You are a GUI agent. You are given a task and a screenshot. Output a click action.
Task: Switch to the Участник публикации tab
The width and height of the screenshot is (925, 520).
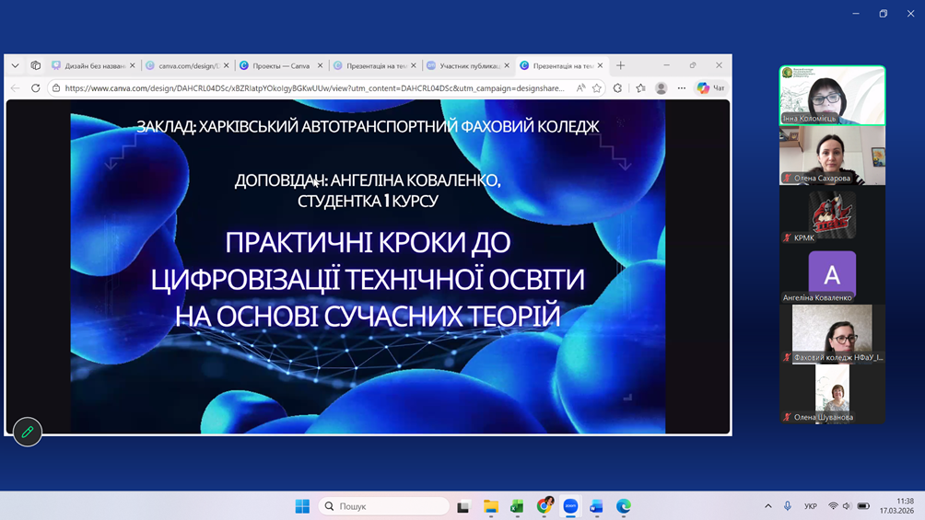468,66
